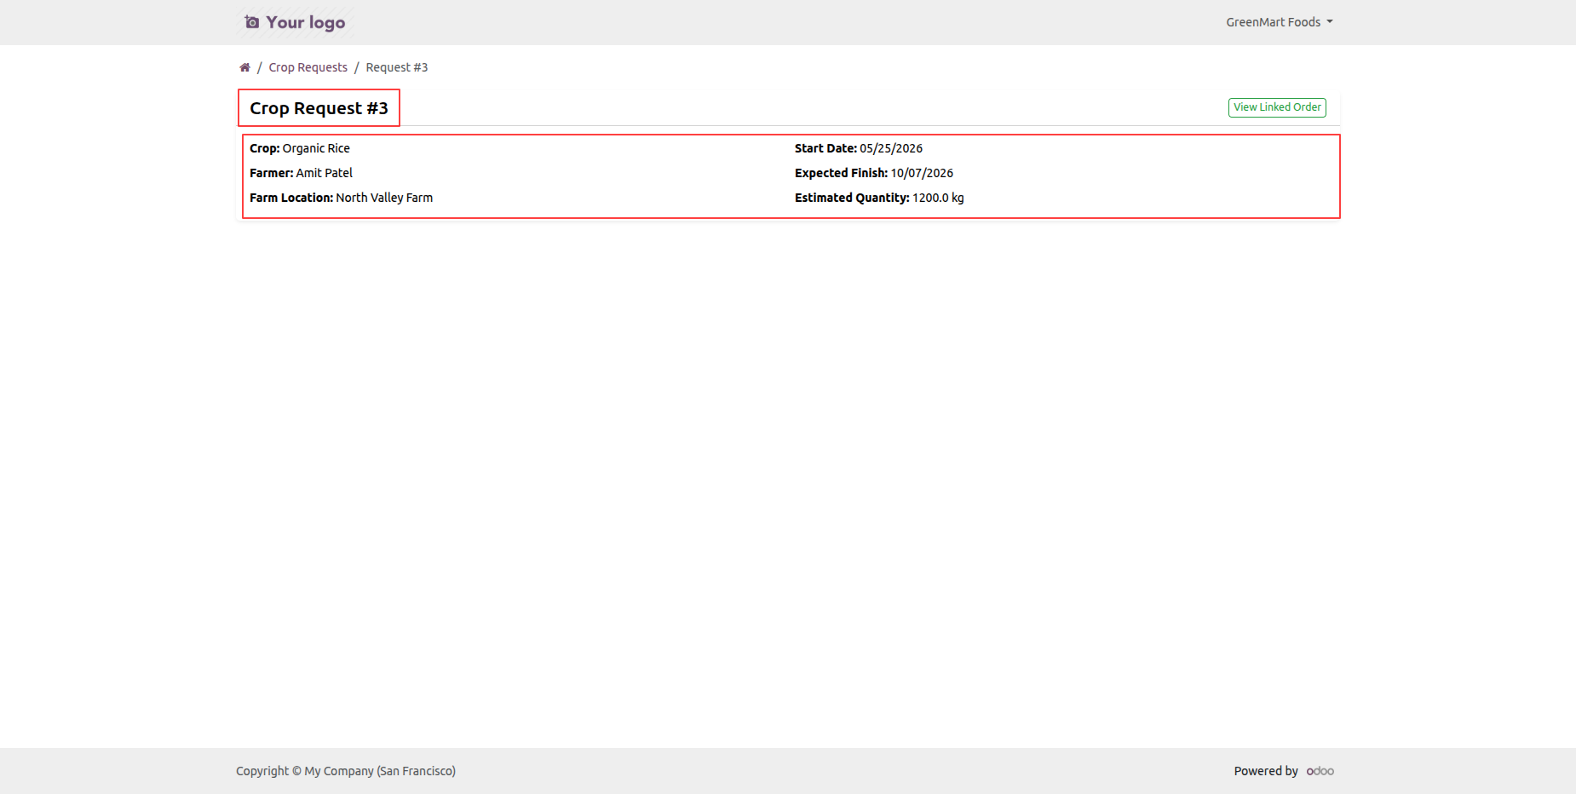Click the home icon in breadcrumb
Image resolution: width=1576 pixels, height=794 pixels.
pyautogui.click(x=244, y=67)
